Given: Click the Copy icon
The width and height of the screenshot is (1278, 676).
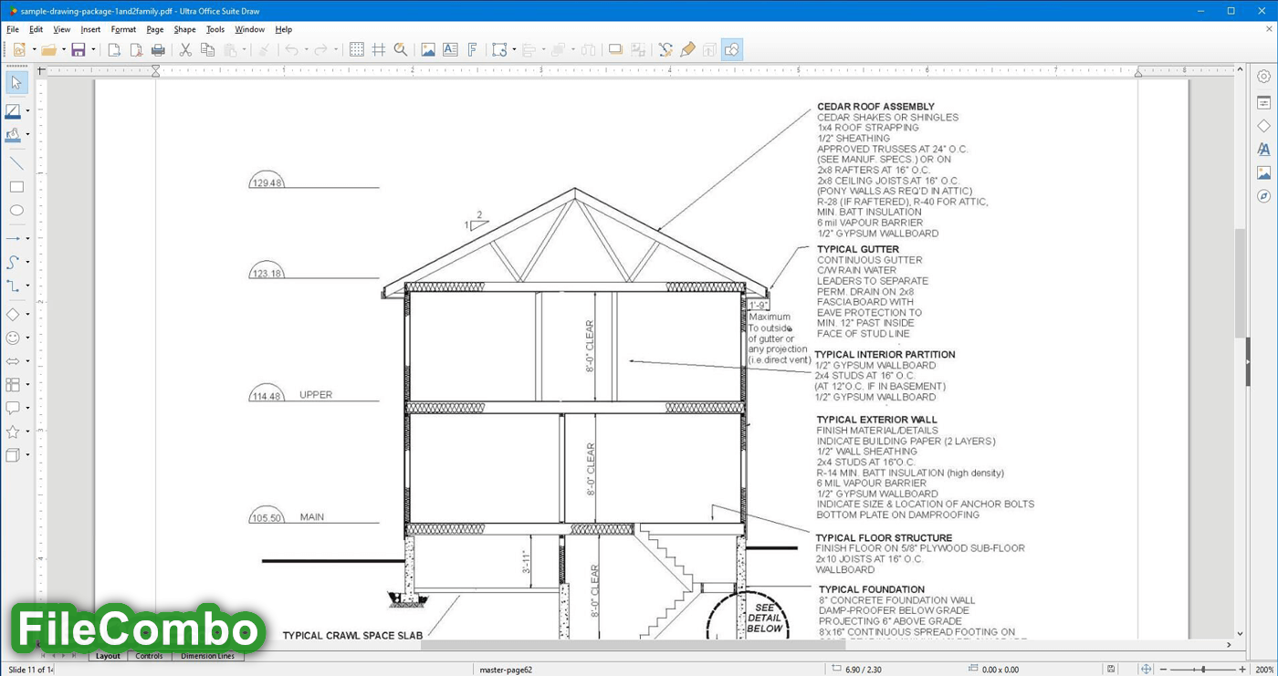Looking at the screenshot, I should (x=207, y=50).
